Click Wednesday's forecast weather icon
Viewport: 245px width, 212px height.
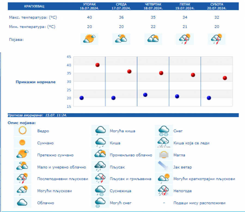point(121,39)
